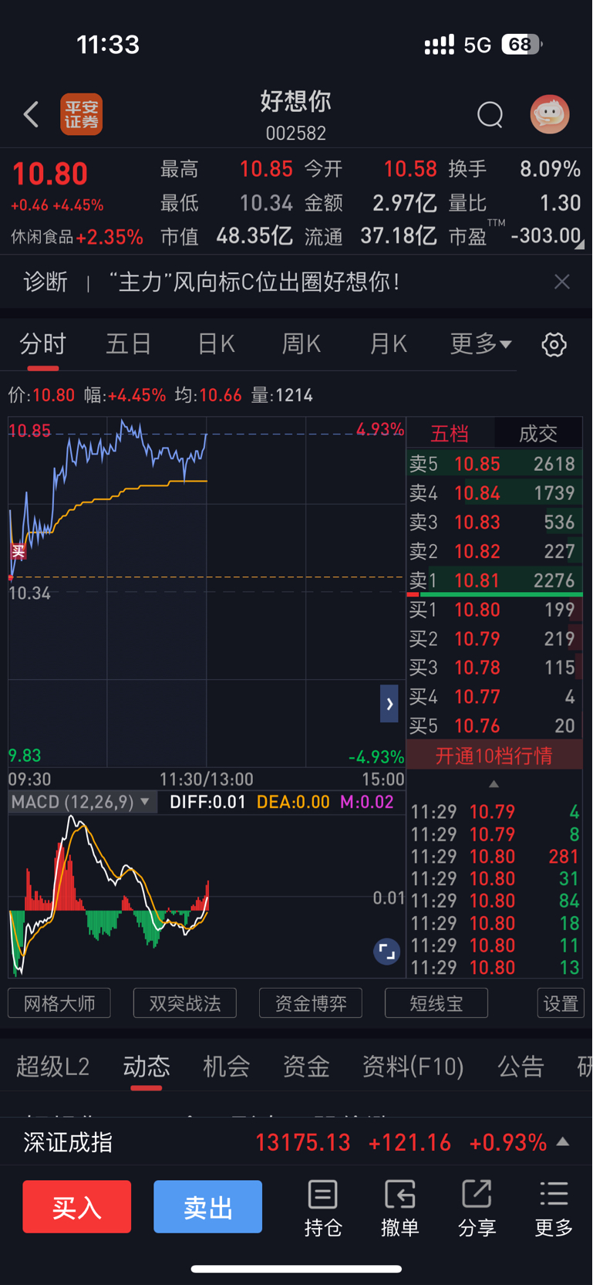This screenshot has height=1285, width=593.
Task: Tap the MACD histogram chart area
Action: coord(207,896)
